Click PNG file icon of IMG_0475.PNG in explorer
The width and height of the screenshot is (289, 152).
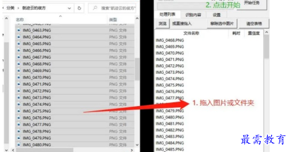19,111
